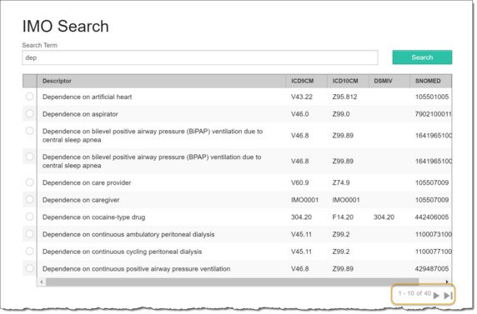The image size is (477, 314).
Task: Click SNOMED code 442406005
Action: coord(432,217)
